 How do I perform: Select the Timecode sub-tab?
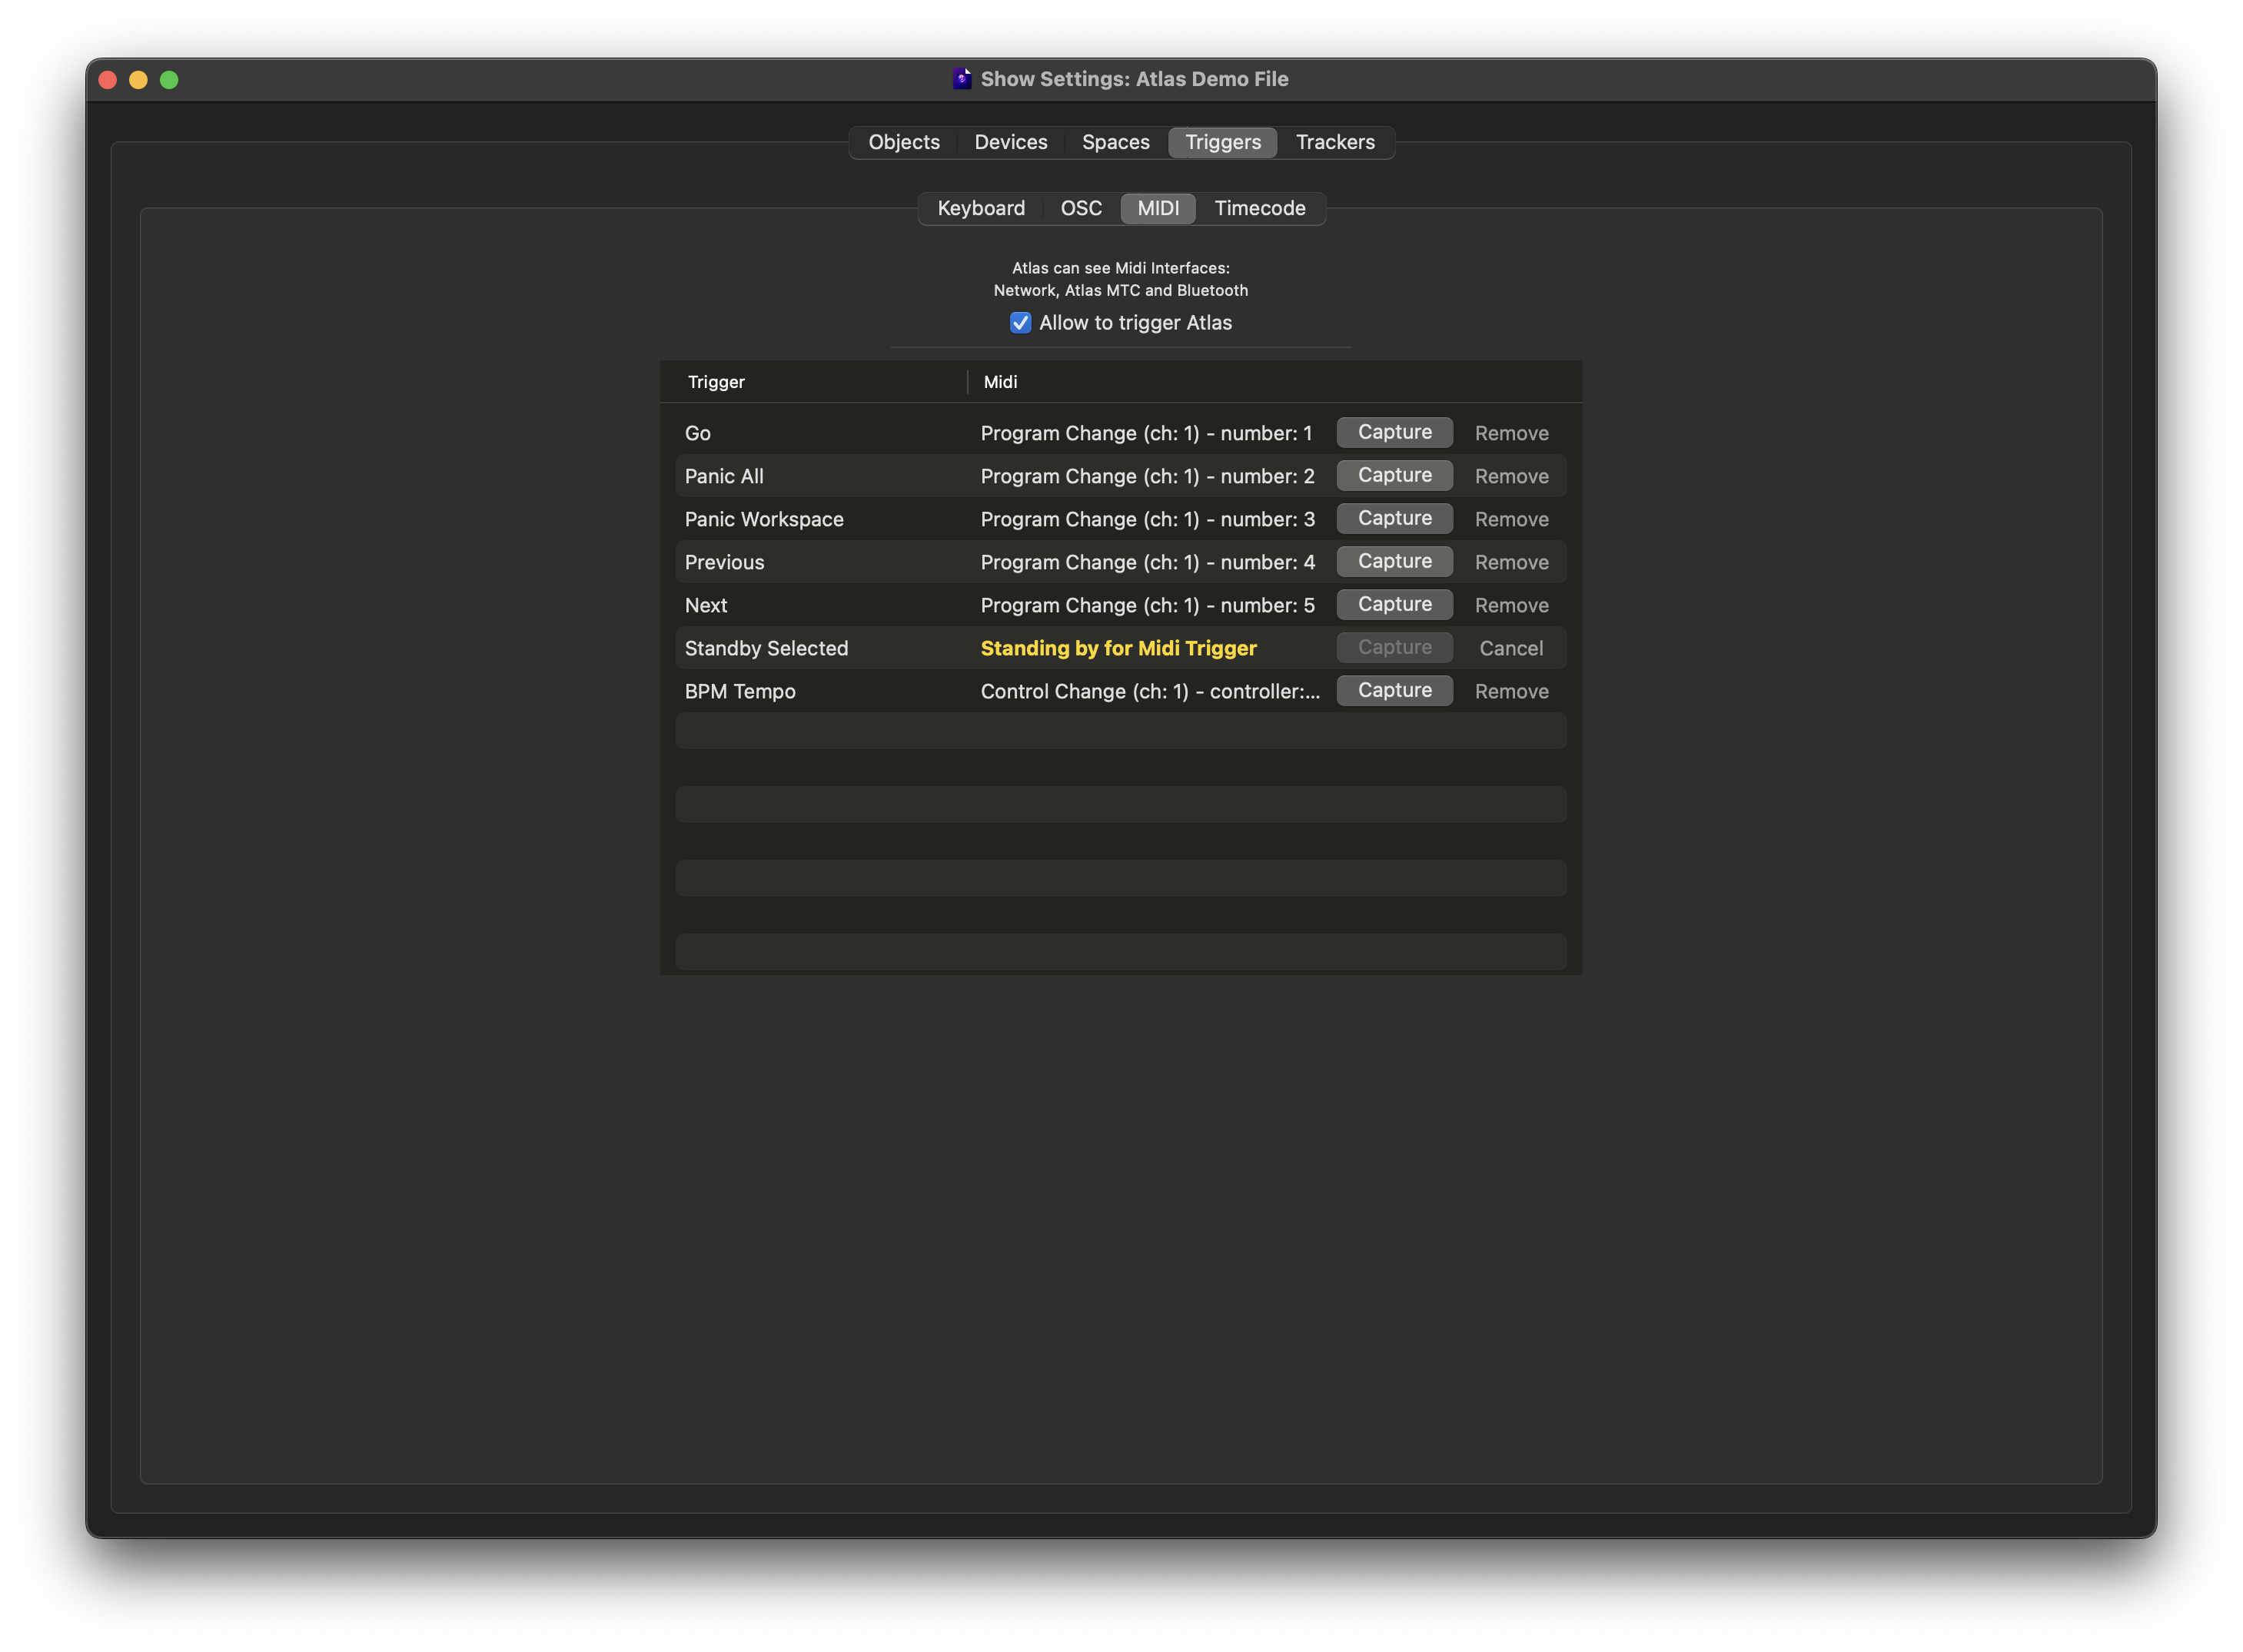[1260, 208]
